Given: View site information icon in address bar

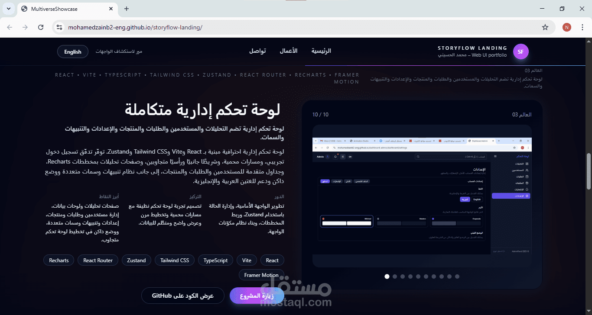Looking at the screenshot, I should (x=60, y=27).
